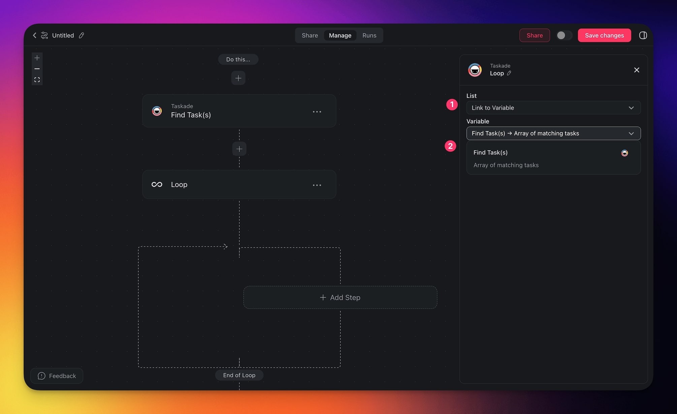
Task: Open Loop step three-dots menu
Action: (x=317, y=185)
